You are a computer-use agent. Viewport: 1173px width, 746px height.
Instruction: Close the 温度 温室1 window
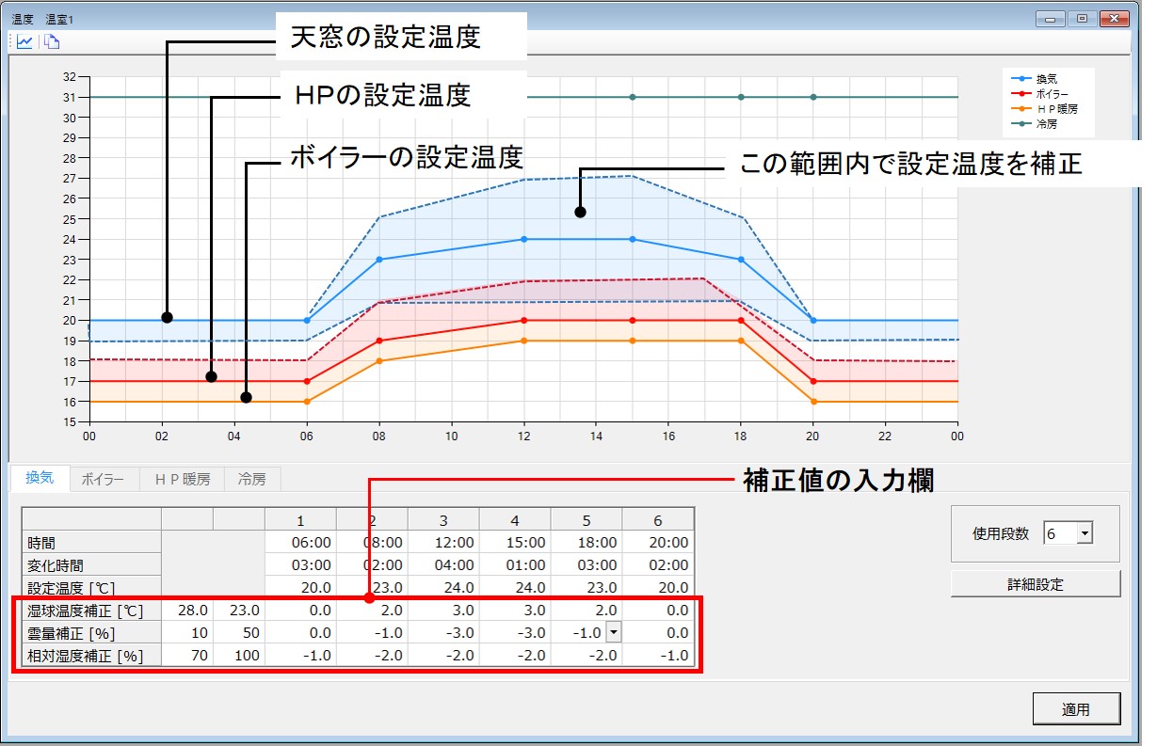(x=1114, y=18)
